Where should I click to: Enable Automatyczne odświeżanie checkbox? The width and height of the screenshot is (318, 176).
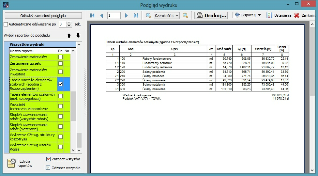[x=6, y=24]
